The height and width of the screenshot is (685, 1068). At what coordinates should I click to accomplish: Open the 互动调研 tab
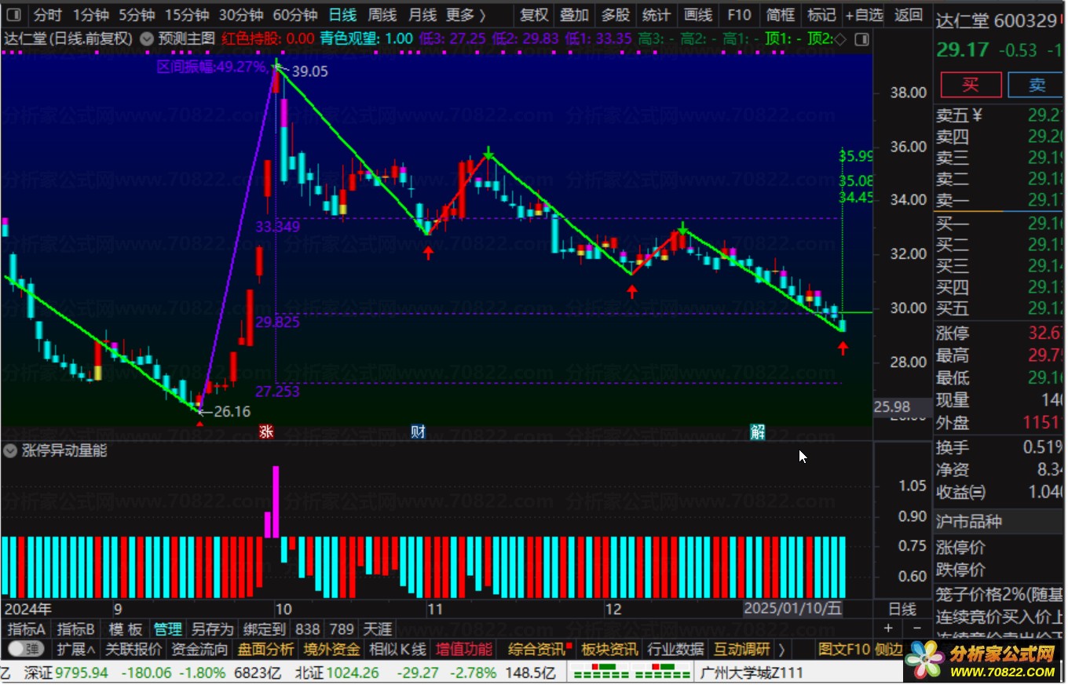[741, 649]
